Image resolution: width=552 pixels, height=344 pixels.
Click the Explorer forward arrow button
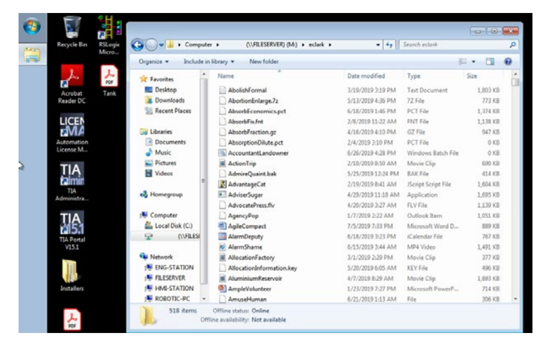[151, 44]
